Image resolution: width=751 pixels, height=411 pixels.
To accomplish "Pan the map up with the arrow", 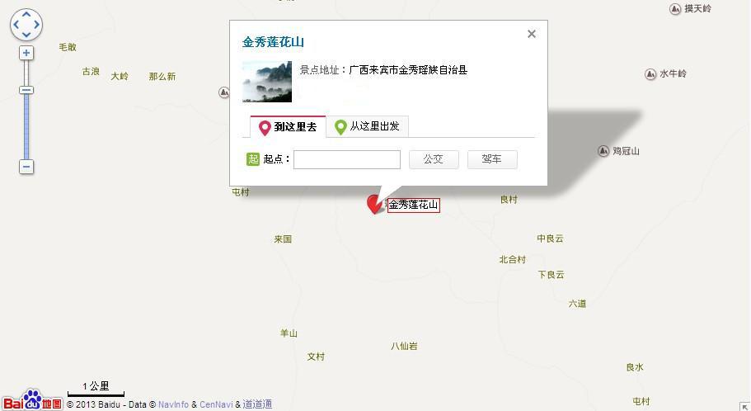I will 26,14.
